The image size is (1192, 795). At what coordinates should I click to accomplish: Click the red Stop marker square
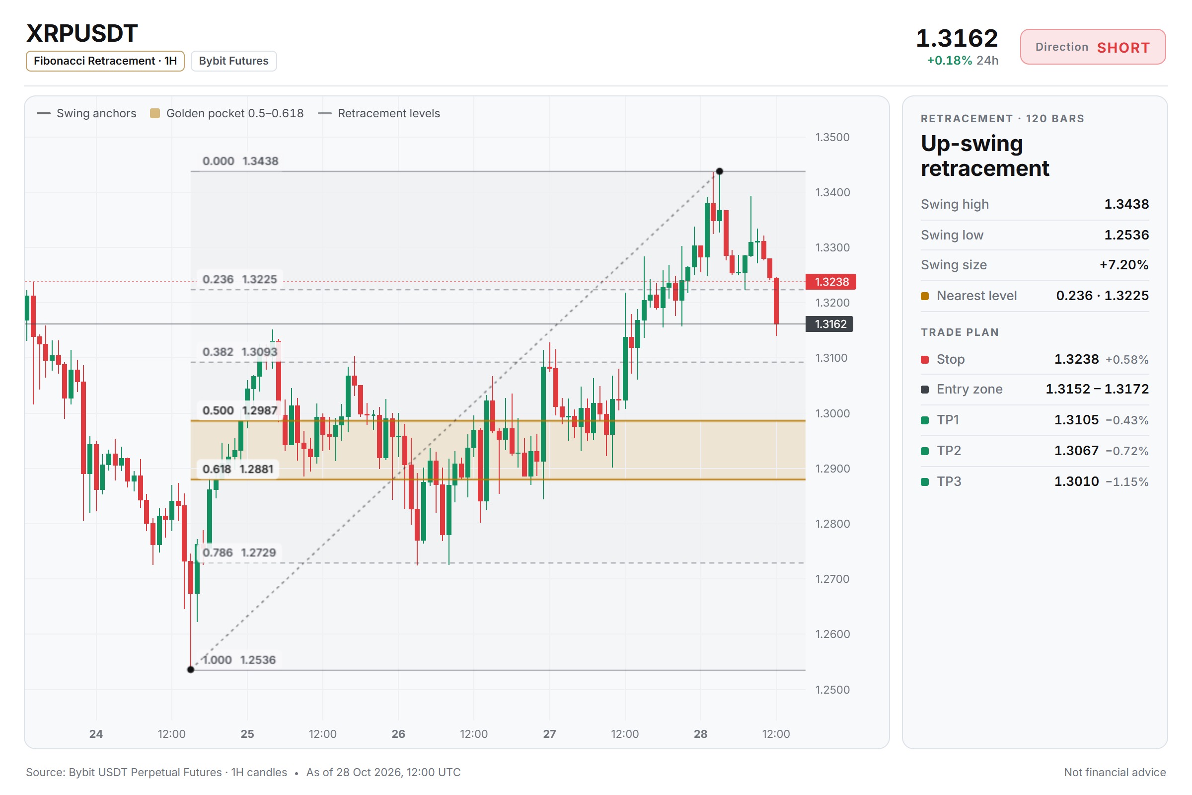(x=925, y=360)
